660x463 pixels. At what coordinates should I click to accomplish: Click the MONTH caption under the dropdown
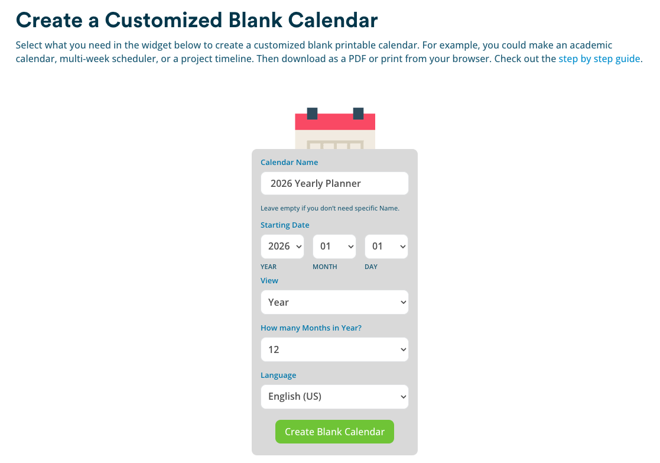[325, 267]
